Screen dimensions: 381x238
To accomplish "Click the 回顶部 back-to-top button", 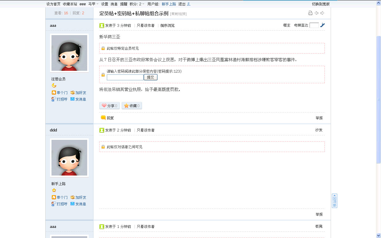I will 335,201.
